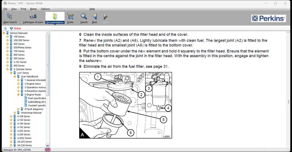This screenshot has width=292, height=152.
Task: Open the Catalogue of parts
Action: [x=33, y=18]
